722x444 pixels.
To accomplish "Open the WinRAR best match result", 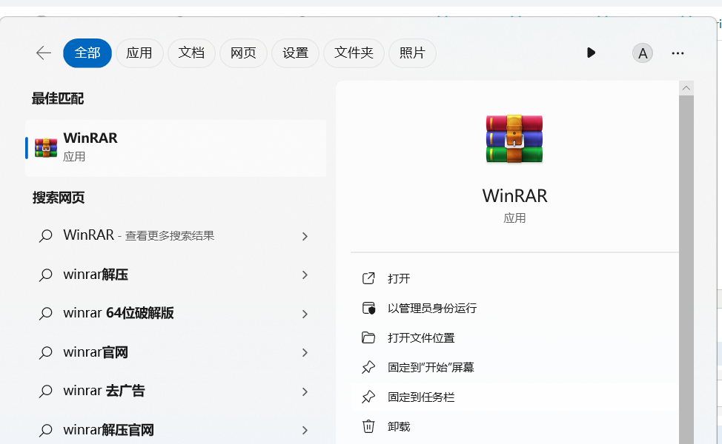I will point(176,148).
